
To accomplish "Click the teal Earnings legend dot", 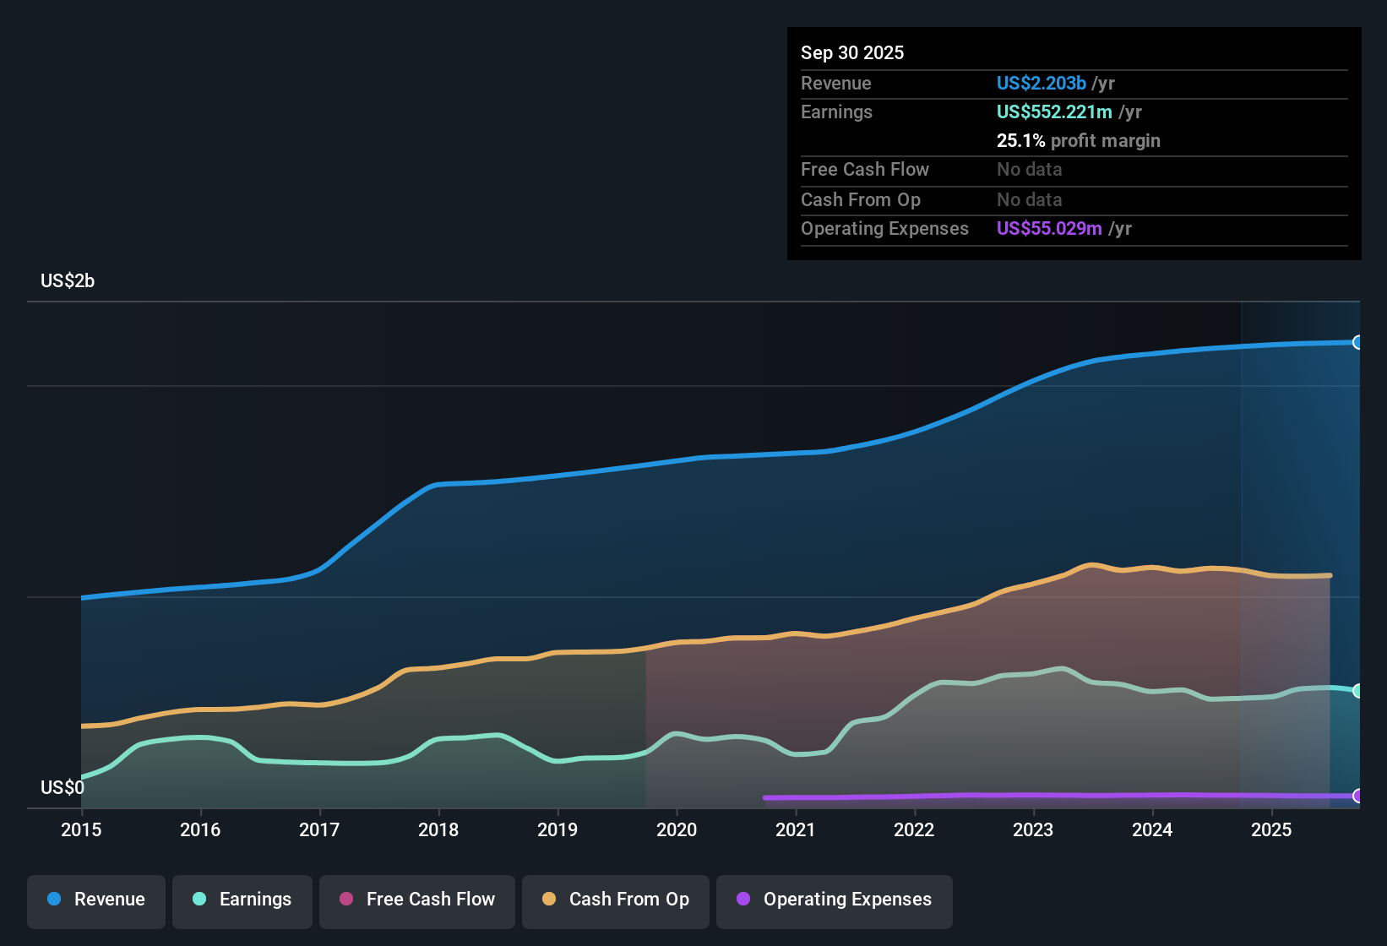I will 199,900.
